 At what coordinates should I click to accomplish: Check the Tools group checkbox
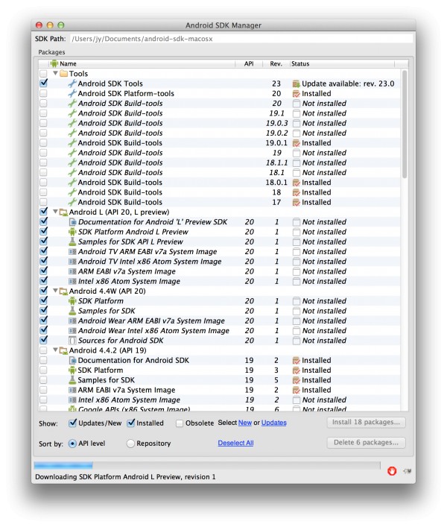[x=43, y=74]
